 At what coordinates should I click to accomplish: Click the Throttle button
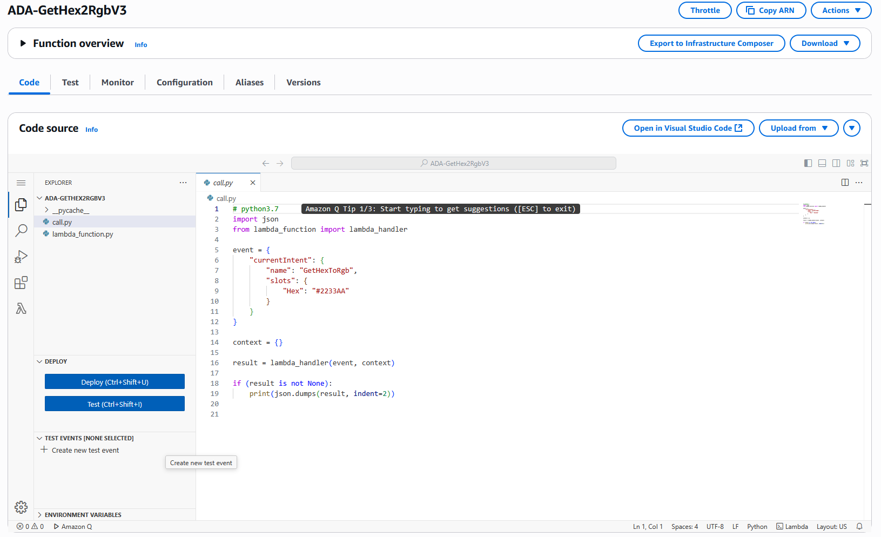tap(705, 10)
